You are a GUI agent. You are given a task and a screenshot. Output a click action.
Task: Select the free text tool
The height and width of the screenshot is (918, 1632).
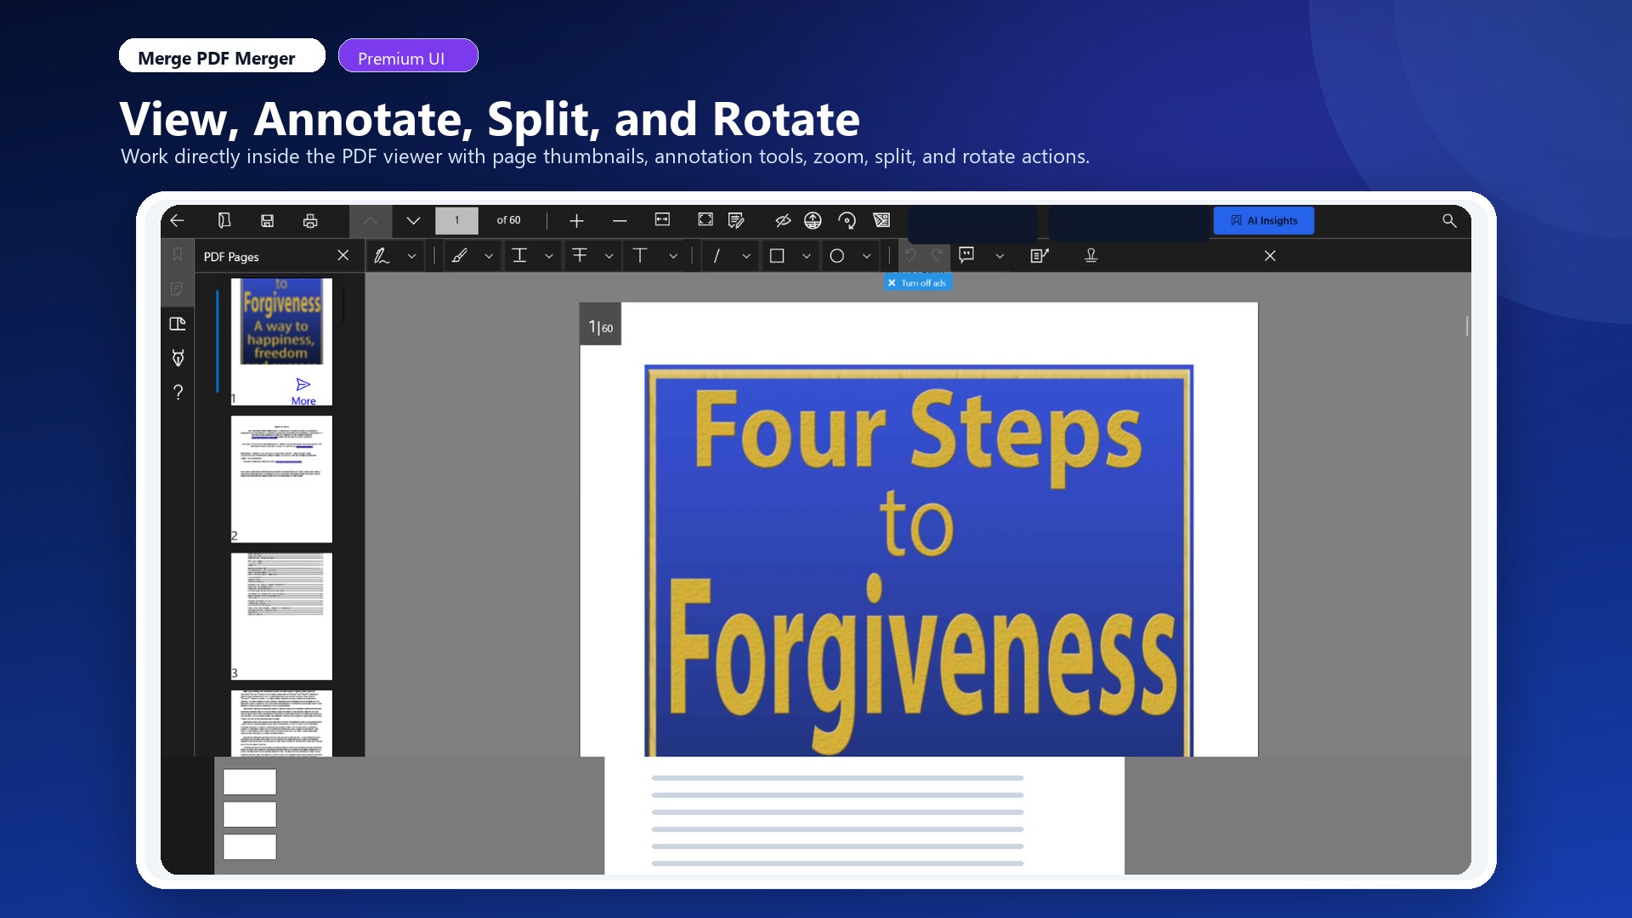640,256
